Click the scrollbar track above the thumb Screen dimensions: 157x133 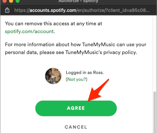pyautogui.click(x=155, y=54)
